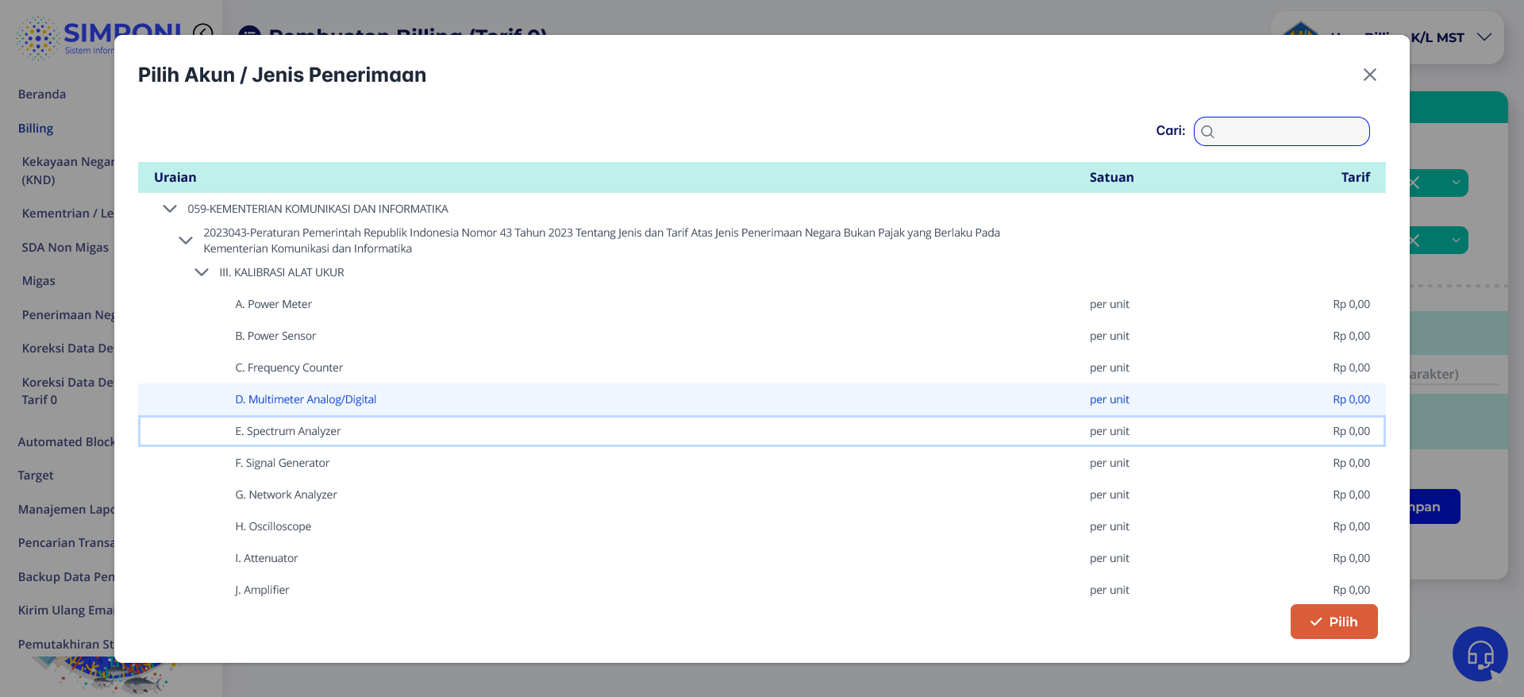This screenshot has height=697, width=1524.
Task: Collapse the 2023043 Peraturan Pemerintah node
Action: [186, 241]
